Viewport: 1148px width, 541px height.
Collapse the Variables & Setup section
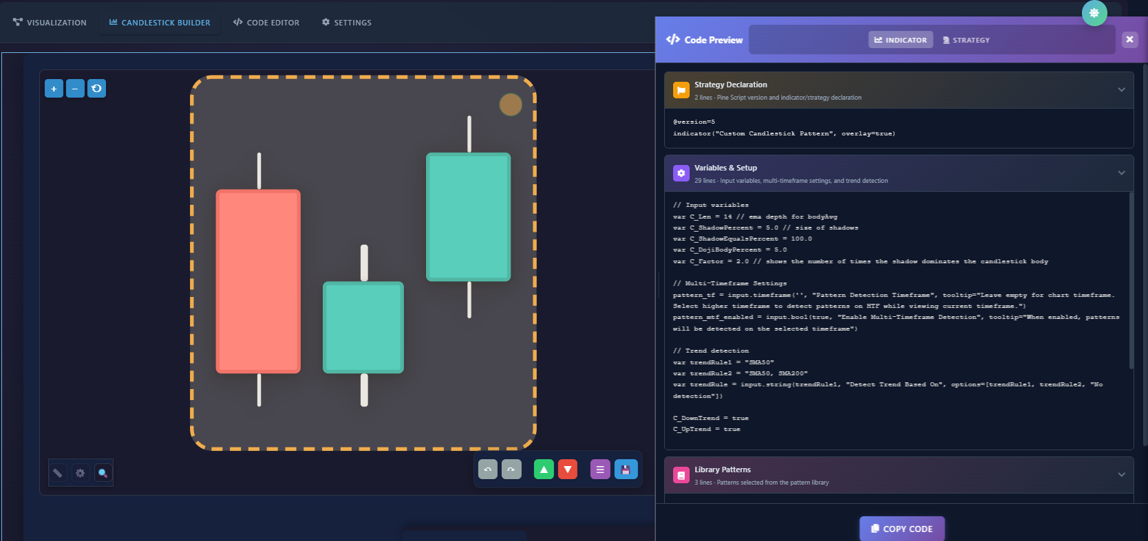pos(1121,173)
